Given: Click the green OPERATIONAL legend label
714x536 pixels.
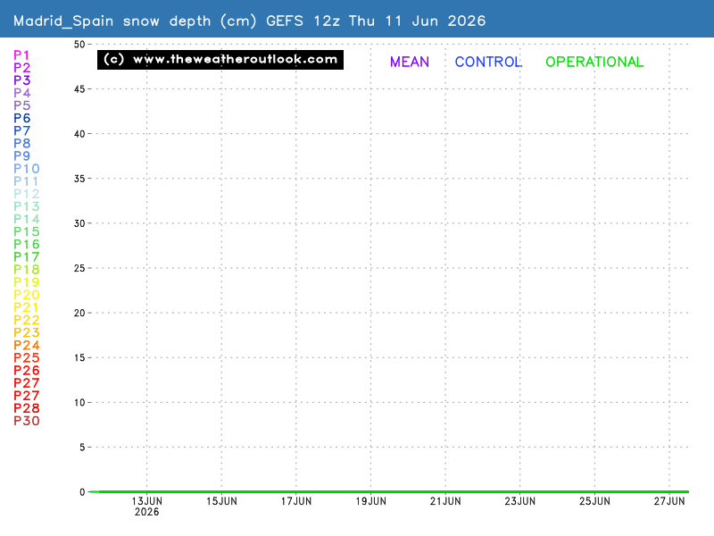Looking at the screenshot, I should pyautogui.click(x=594, y=62).
